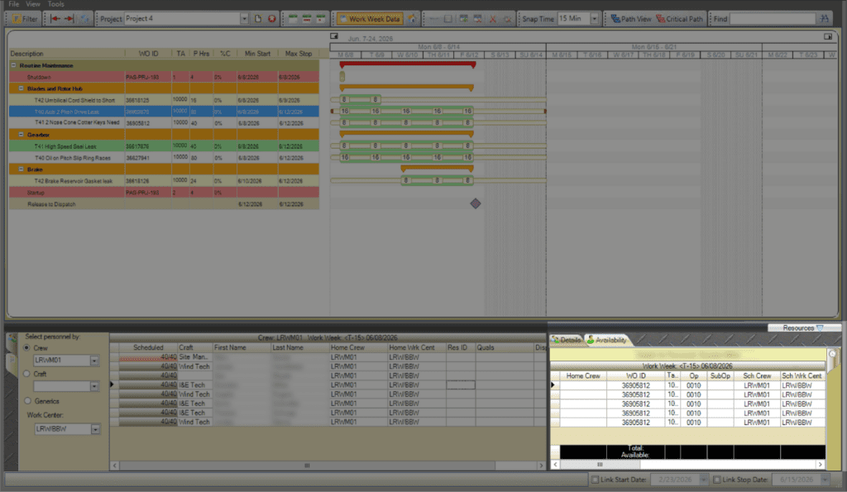Click the red delete project icon

coord(270,18)
